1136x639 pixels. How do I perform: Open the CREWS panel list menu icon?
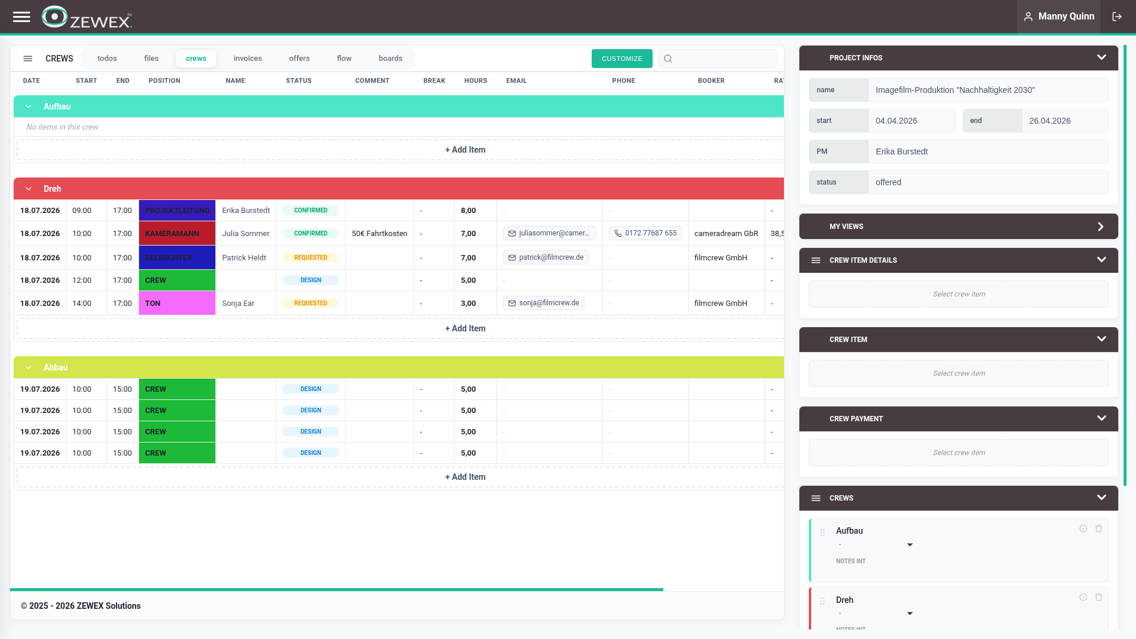(816, 498)
